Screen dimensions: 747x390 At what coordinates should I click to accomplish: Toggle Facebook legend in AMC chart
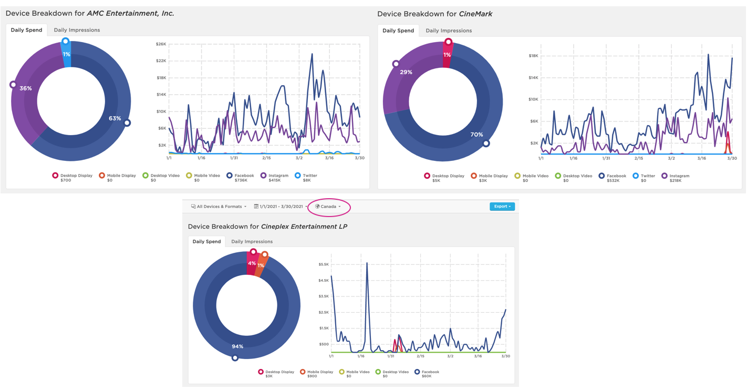click(x=241, y=178)
